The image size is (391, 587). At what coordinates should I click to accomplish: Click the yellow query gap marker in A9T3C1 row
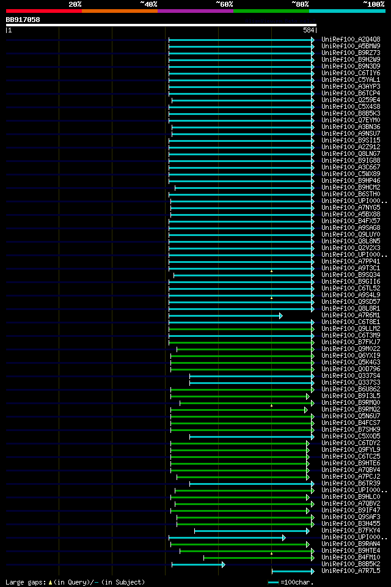pos(272,271)
